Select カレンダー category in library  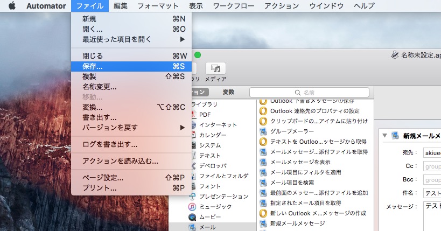pyautogui.click(x=213, y=135)
